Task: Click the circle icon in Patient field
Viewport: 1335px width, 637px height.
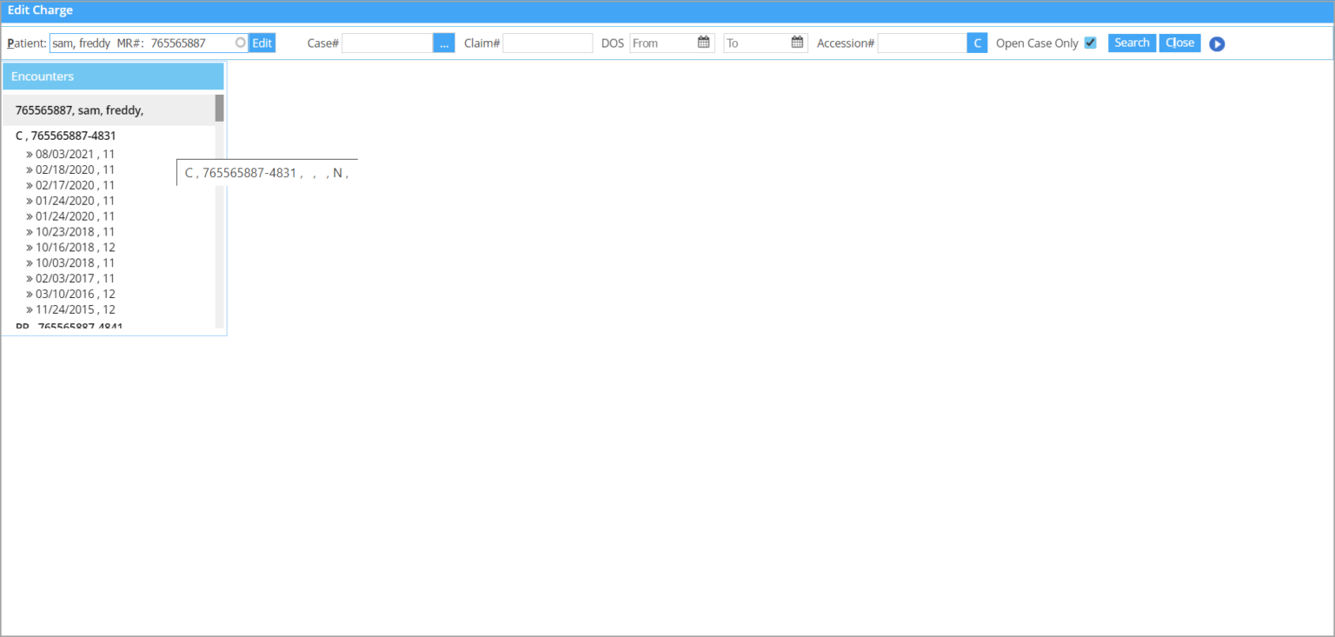Action: coord(241,43)
